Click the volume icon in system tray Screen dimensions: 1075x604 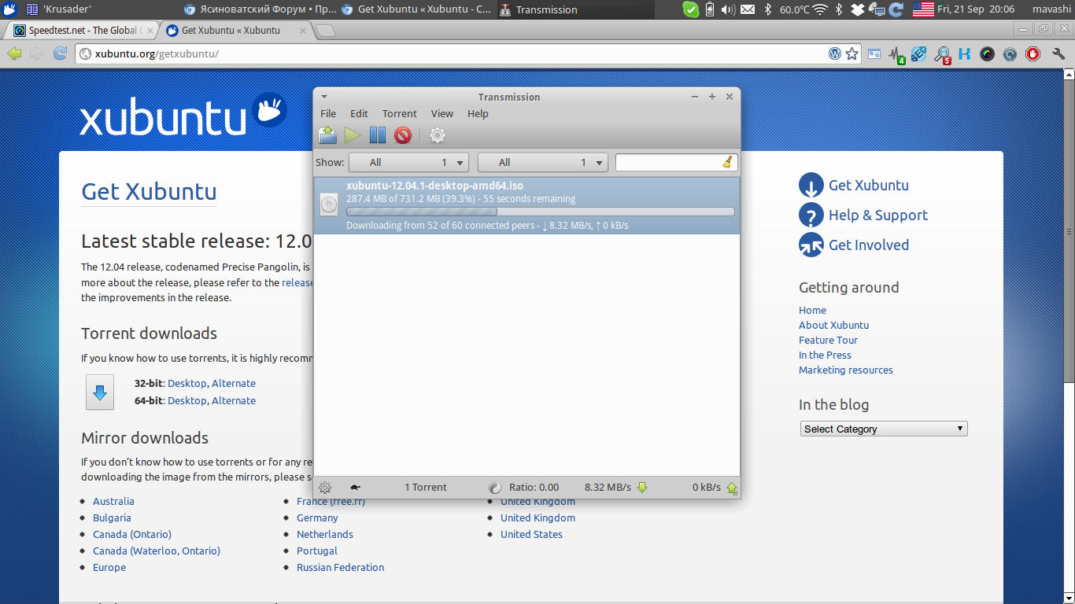(x=727, y=9)
